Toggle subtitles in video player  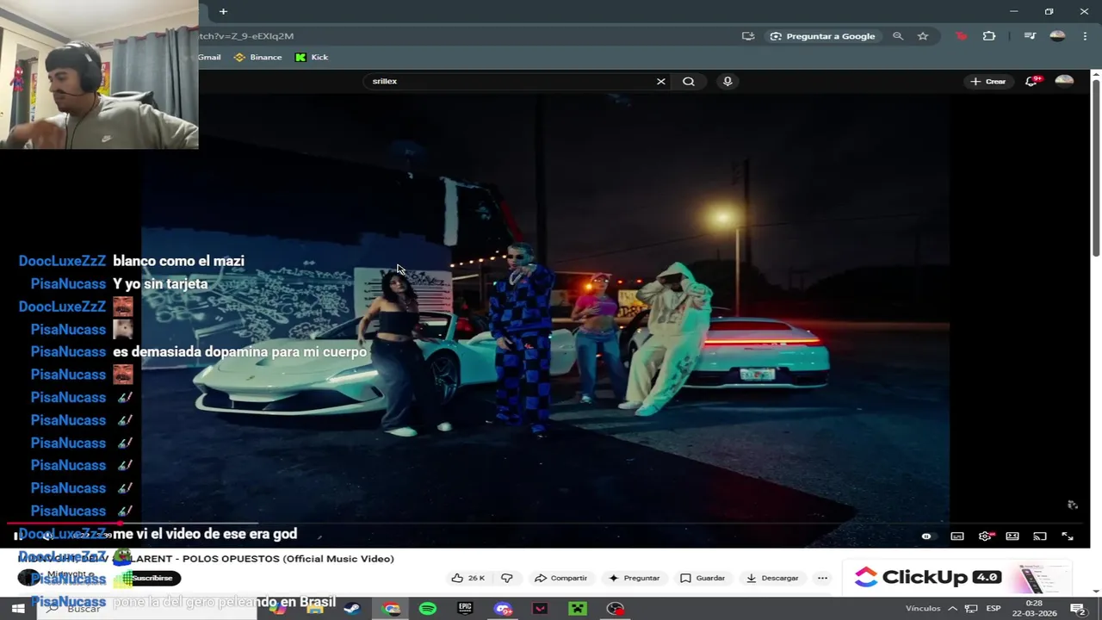[957, 536]
